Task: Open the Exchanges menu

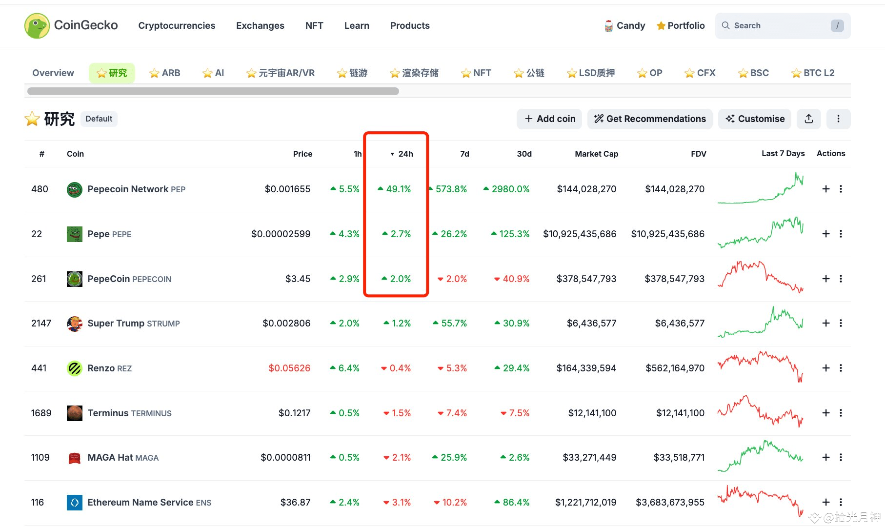Action: tap(260, 25)
